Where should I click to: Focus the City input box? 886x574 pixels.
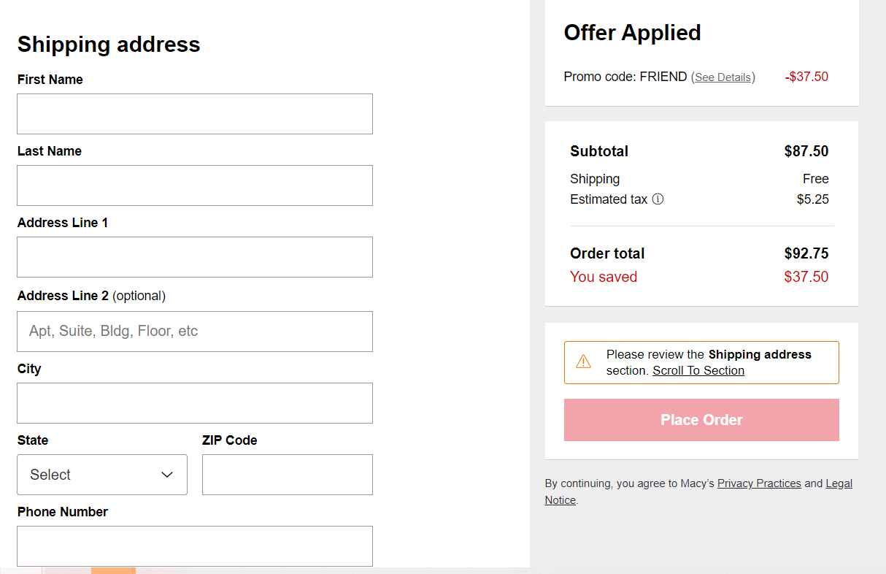coord(195,403)
